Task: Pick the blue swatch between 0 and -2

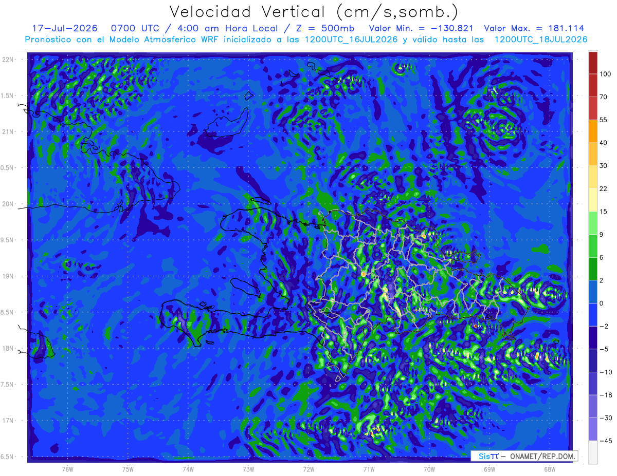Action: (593, 314)
